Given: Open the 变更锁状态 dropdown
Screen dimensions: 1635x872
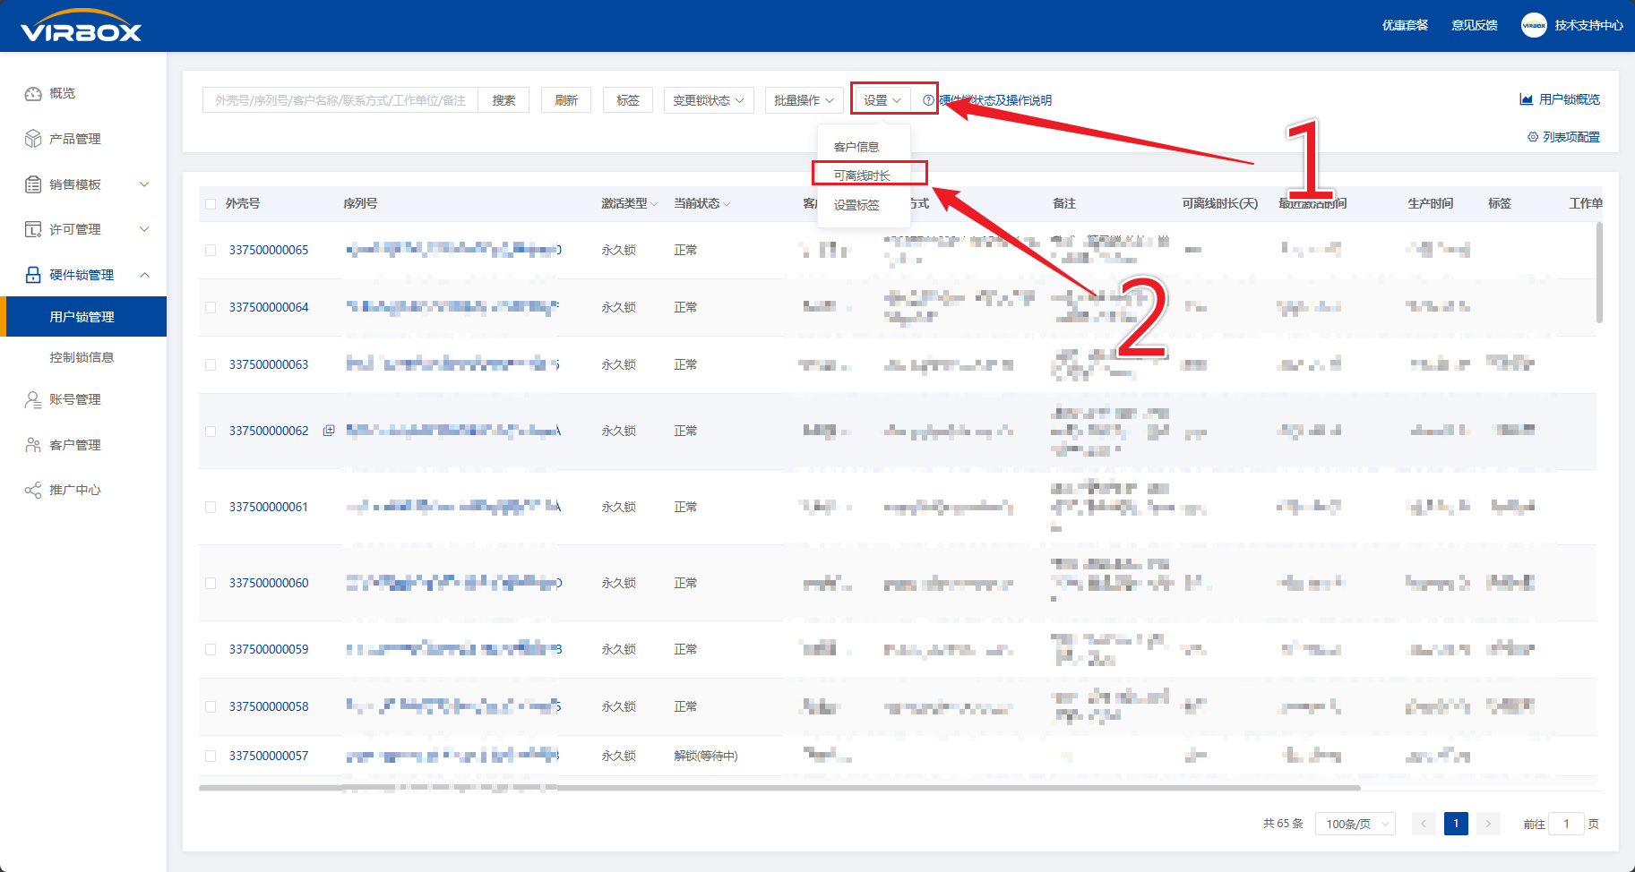Looking at the screenshot, I should pyautogui.click(x=709, y=100).
